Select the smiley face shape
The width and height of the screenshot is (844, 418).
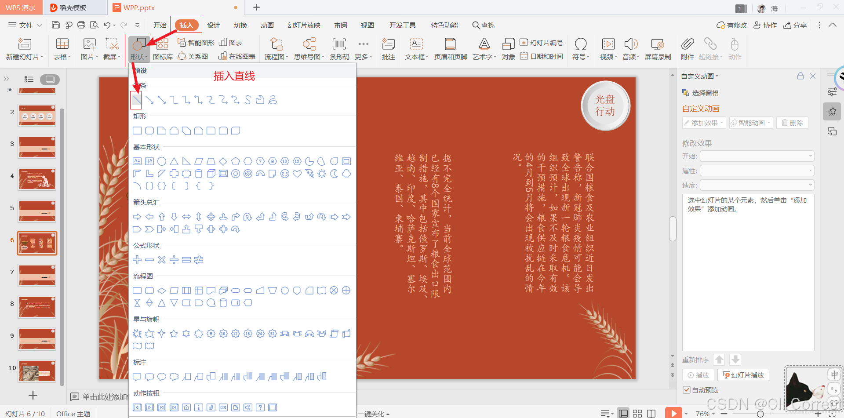(285, 174)
